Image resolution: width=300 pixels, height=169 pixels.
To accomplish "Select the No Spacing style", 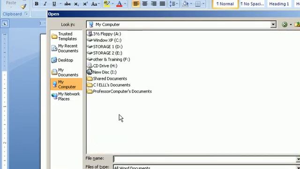I will 252,4.
